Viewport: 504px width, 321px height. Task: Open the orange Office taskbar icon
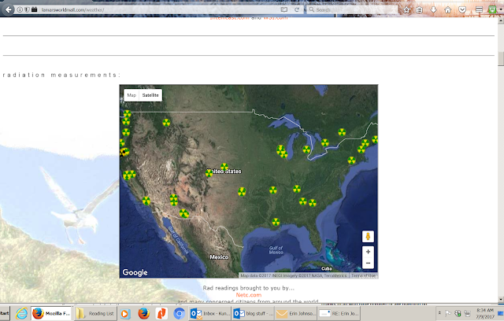click(x=161, y=313)
